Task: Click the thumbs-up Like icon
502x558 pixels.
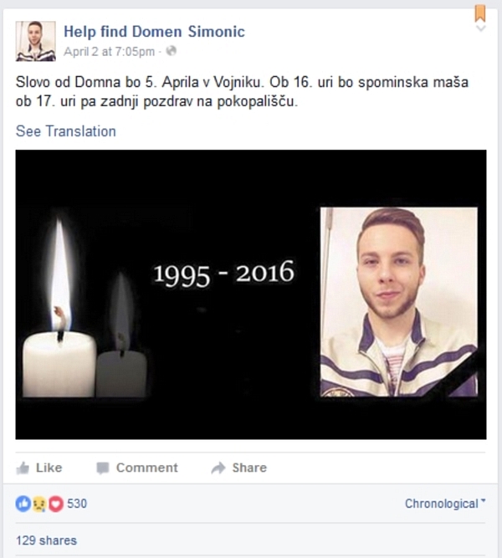Action: (x=23, y=468)
